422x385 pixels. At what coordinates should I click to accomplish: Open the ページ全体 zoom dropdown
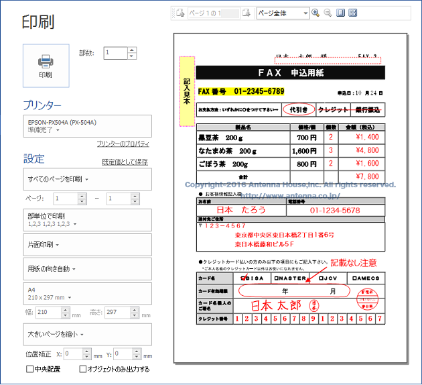(283, 13)
